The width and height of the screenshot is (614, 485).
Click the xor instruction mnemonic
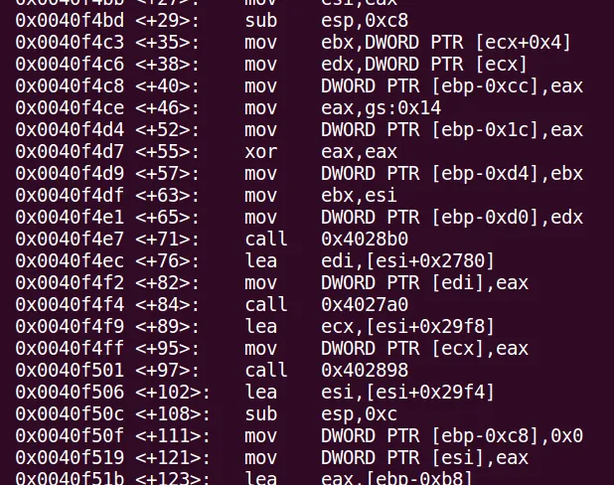coord(260,152)
